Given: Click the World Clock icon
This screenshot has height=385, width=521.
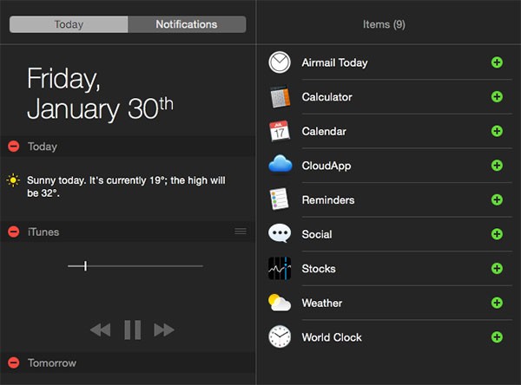Looking at the screenshot, I should [280, 336].
